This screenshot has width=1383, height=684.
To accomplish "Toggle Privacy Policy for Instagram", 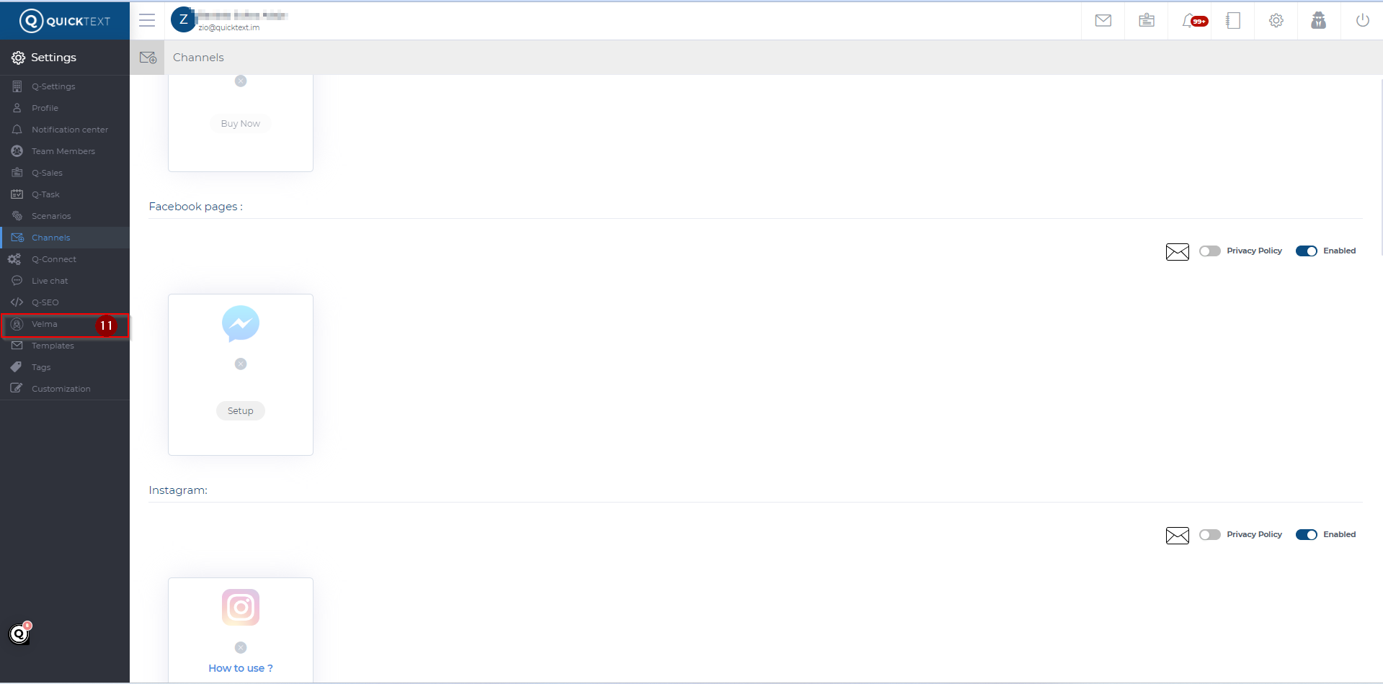I will tap(1209, 535).
